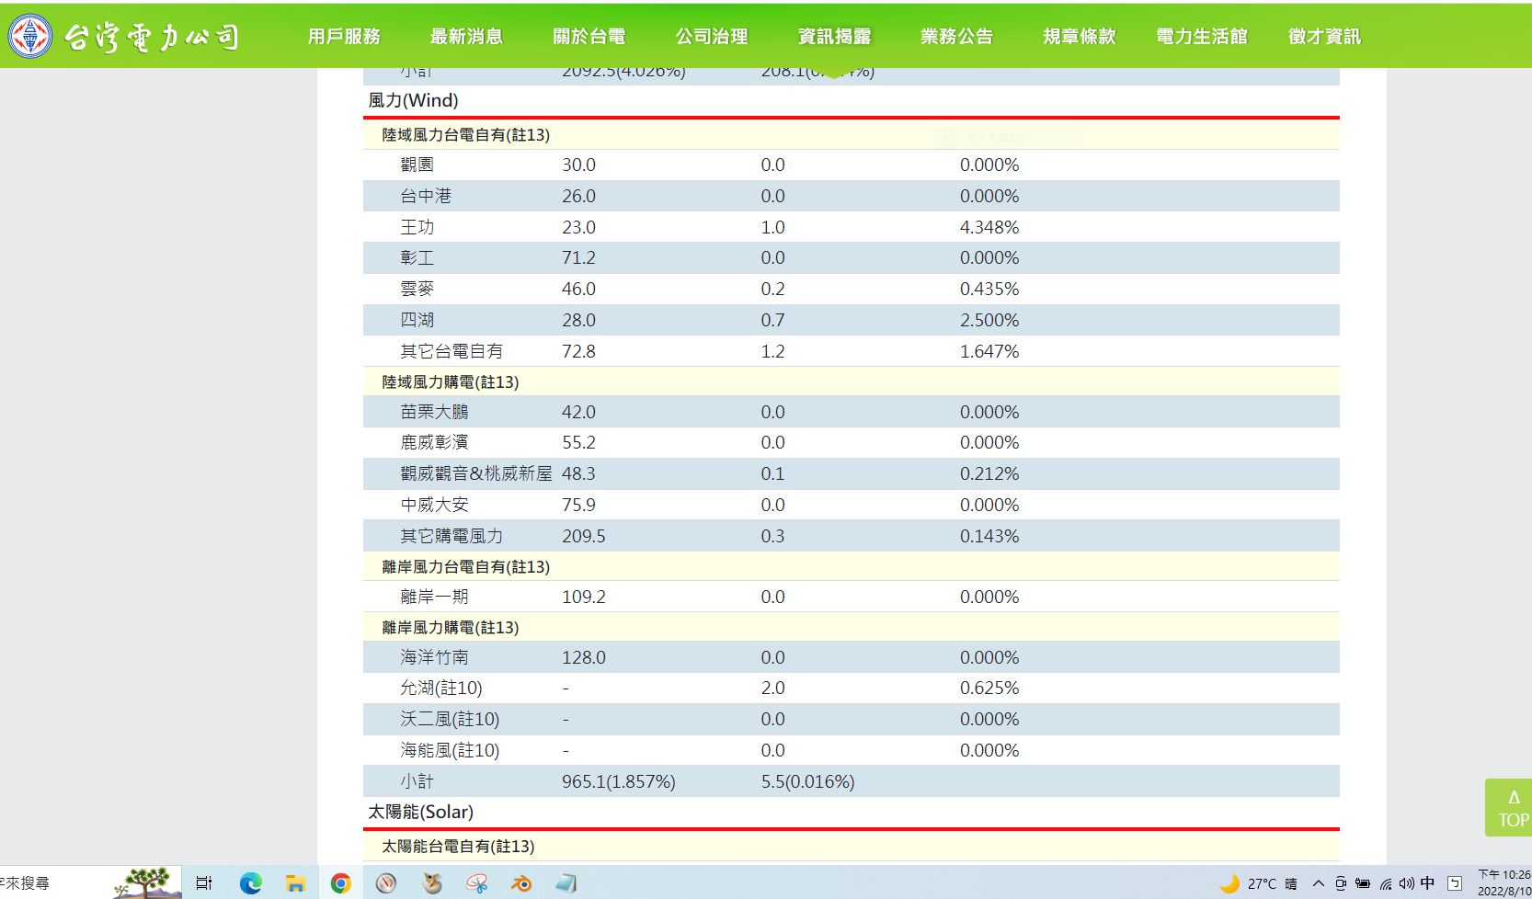Select the 離岸風力台電自有(註13) group row
1532x899 pixels.
click(851, 566)
